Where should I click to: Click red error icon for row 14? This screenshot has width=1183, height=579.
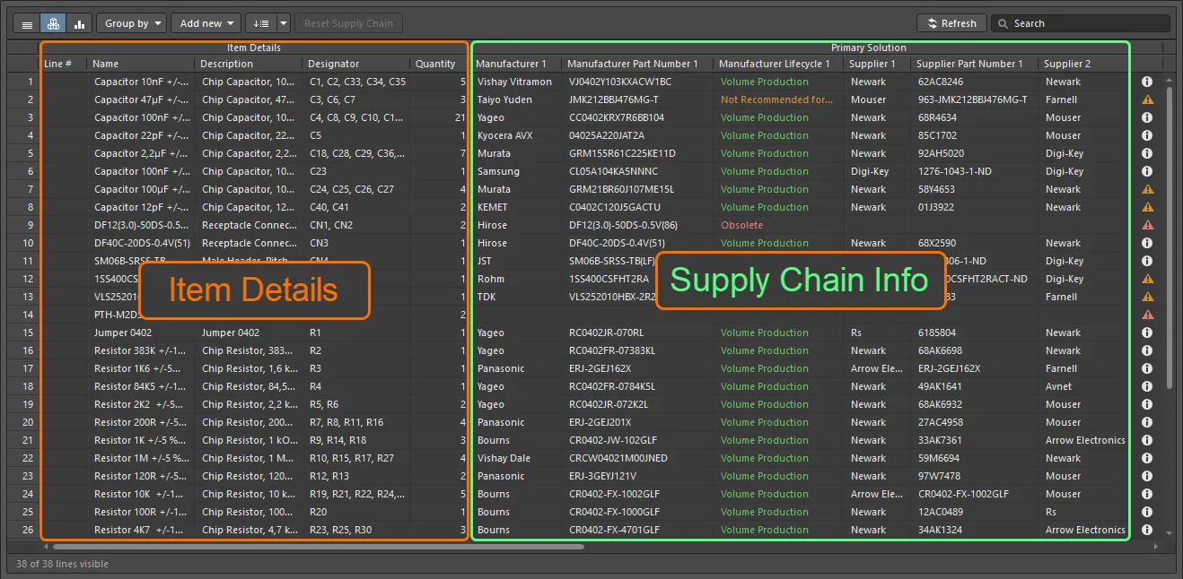pyautogui.click(x=1147, y=315)
